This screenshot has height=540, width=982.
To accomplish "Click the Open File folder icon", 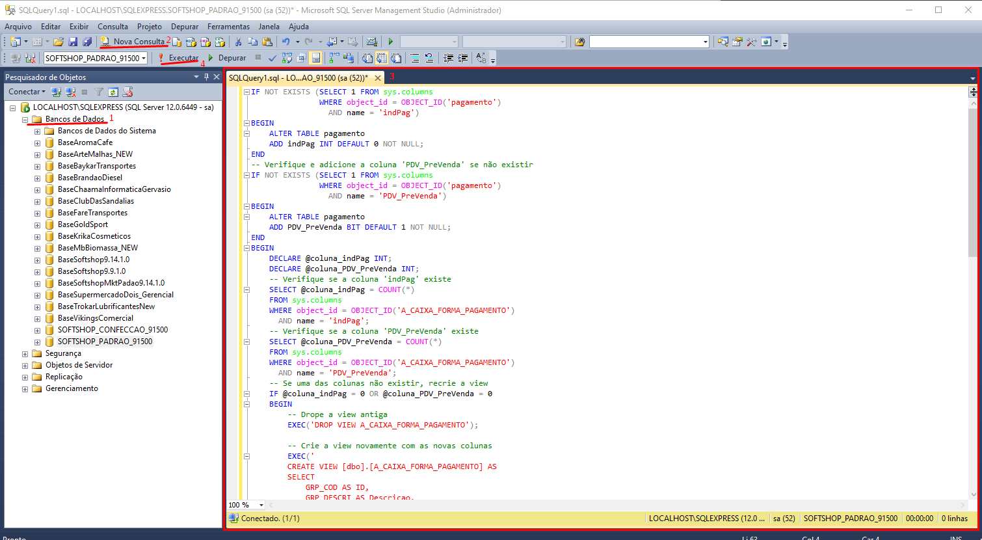I will pos(59,42).
